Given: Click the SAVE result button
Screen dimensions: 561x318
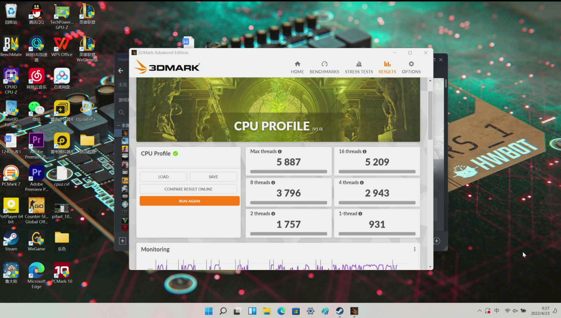Looking at the screenshot, I should [213, 177].
